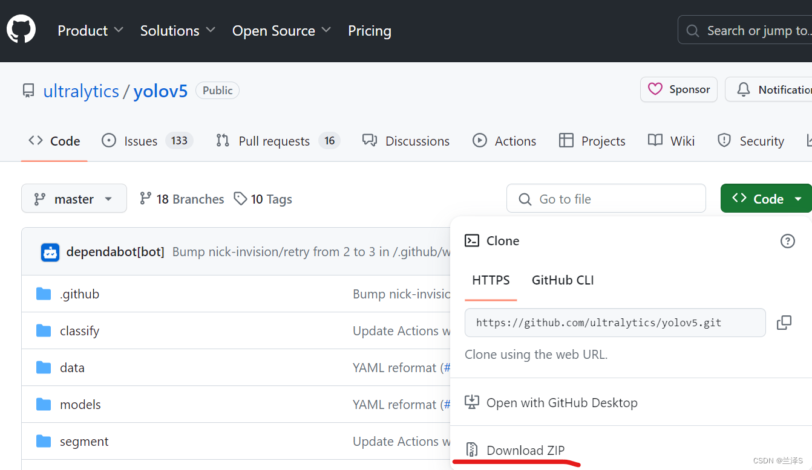This screenshot has height=470, width=812.
Task: Open the Projects tab
Action: click(x=592, y=141)
